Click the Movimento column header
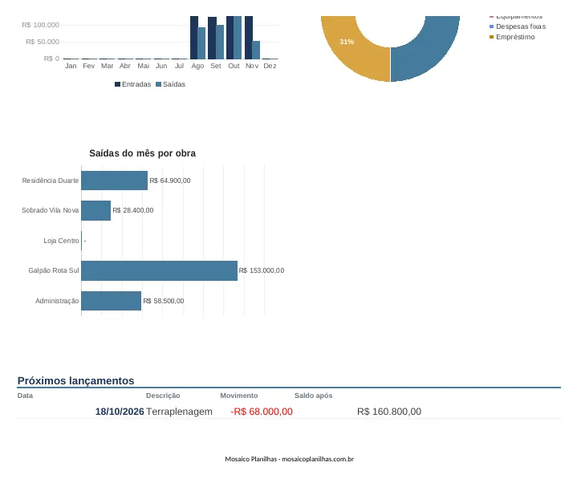The width and height of the screenshot is (577, 479). [239, 396]
